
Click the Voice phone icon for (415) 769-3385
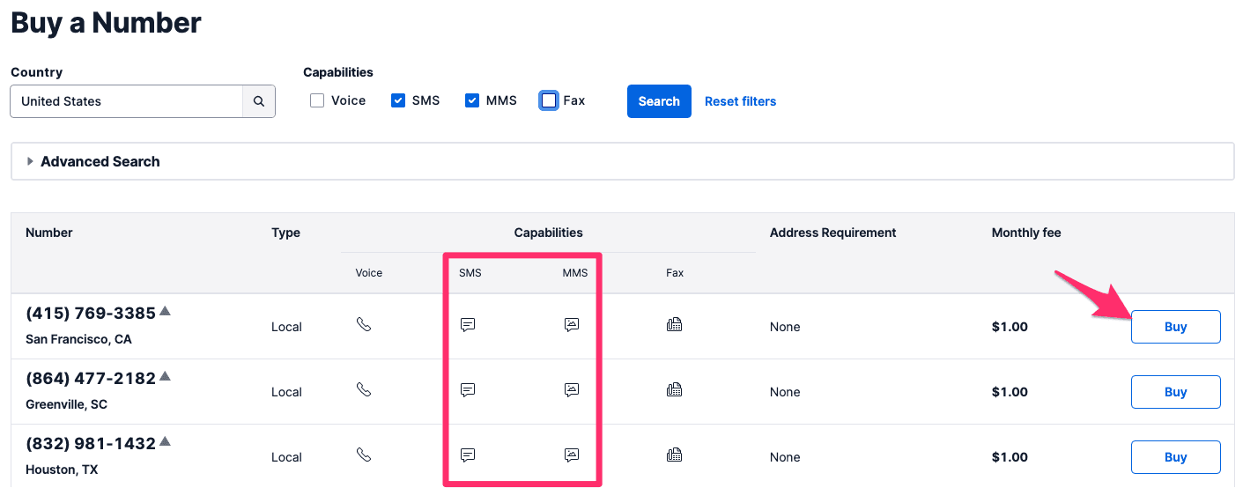coord(364,325)
